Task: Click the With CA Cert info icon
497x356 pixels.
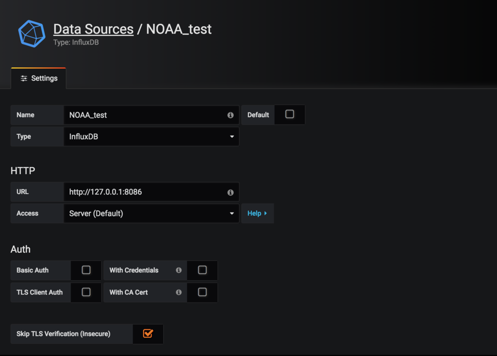Action: point(179,292)
